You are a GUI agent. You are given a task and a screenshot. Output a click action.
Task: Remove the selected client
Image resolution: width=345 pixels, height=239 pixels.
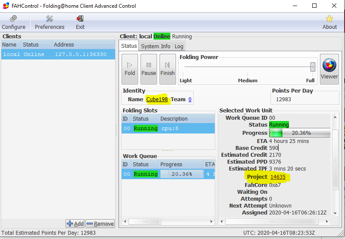pos(100,223)
